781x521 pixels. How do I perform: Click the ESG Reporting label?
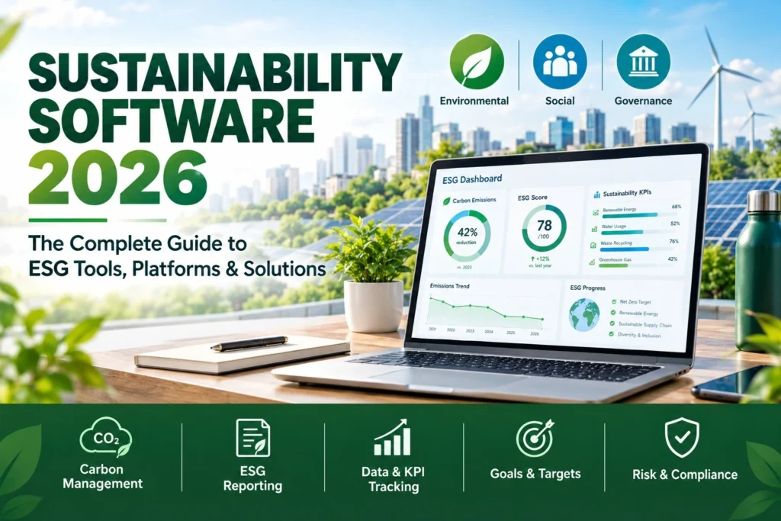pos(252,478)
